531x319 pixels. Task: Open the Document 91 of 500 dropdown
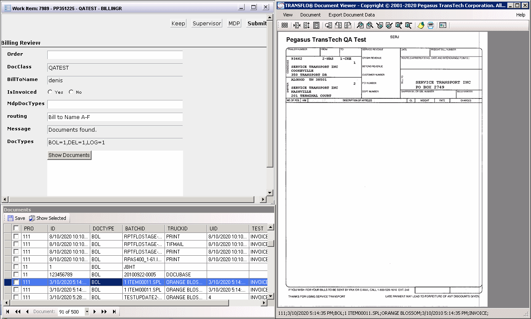(87, 312)
